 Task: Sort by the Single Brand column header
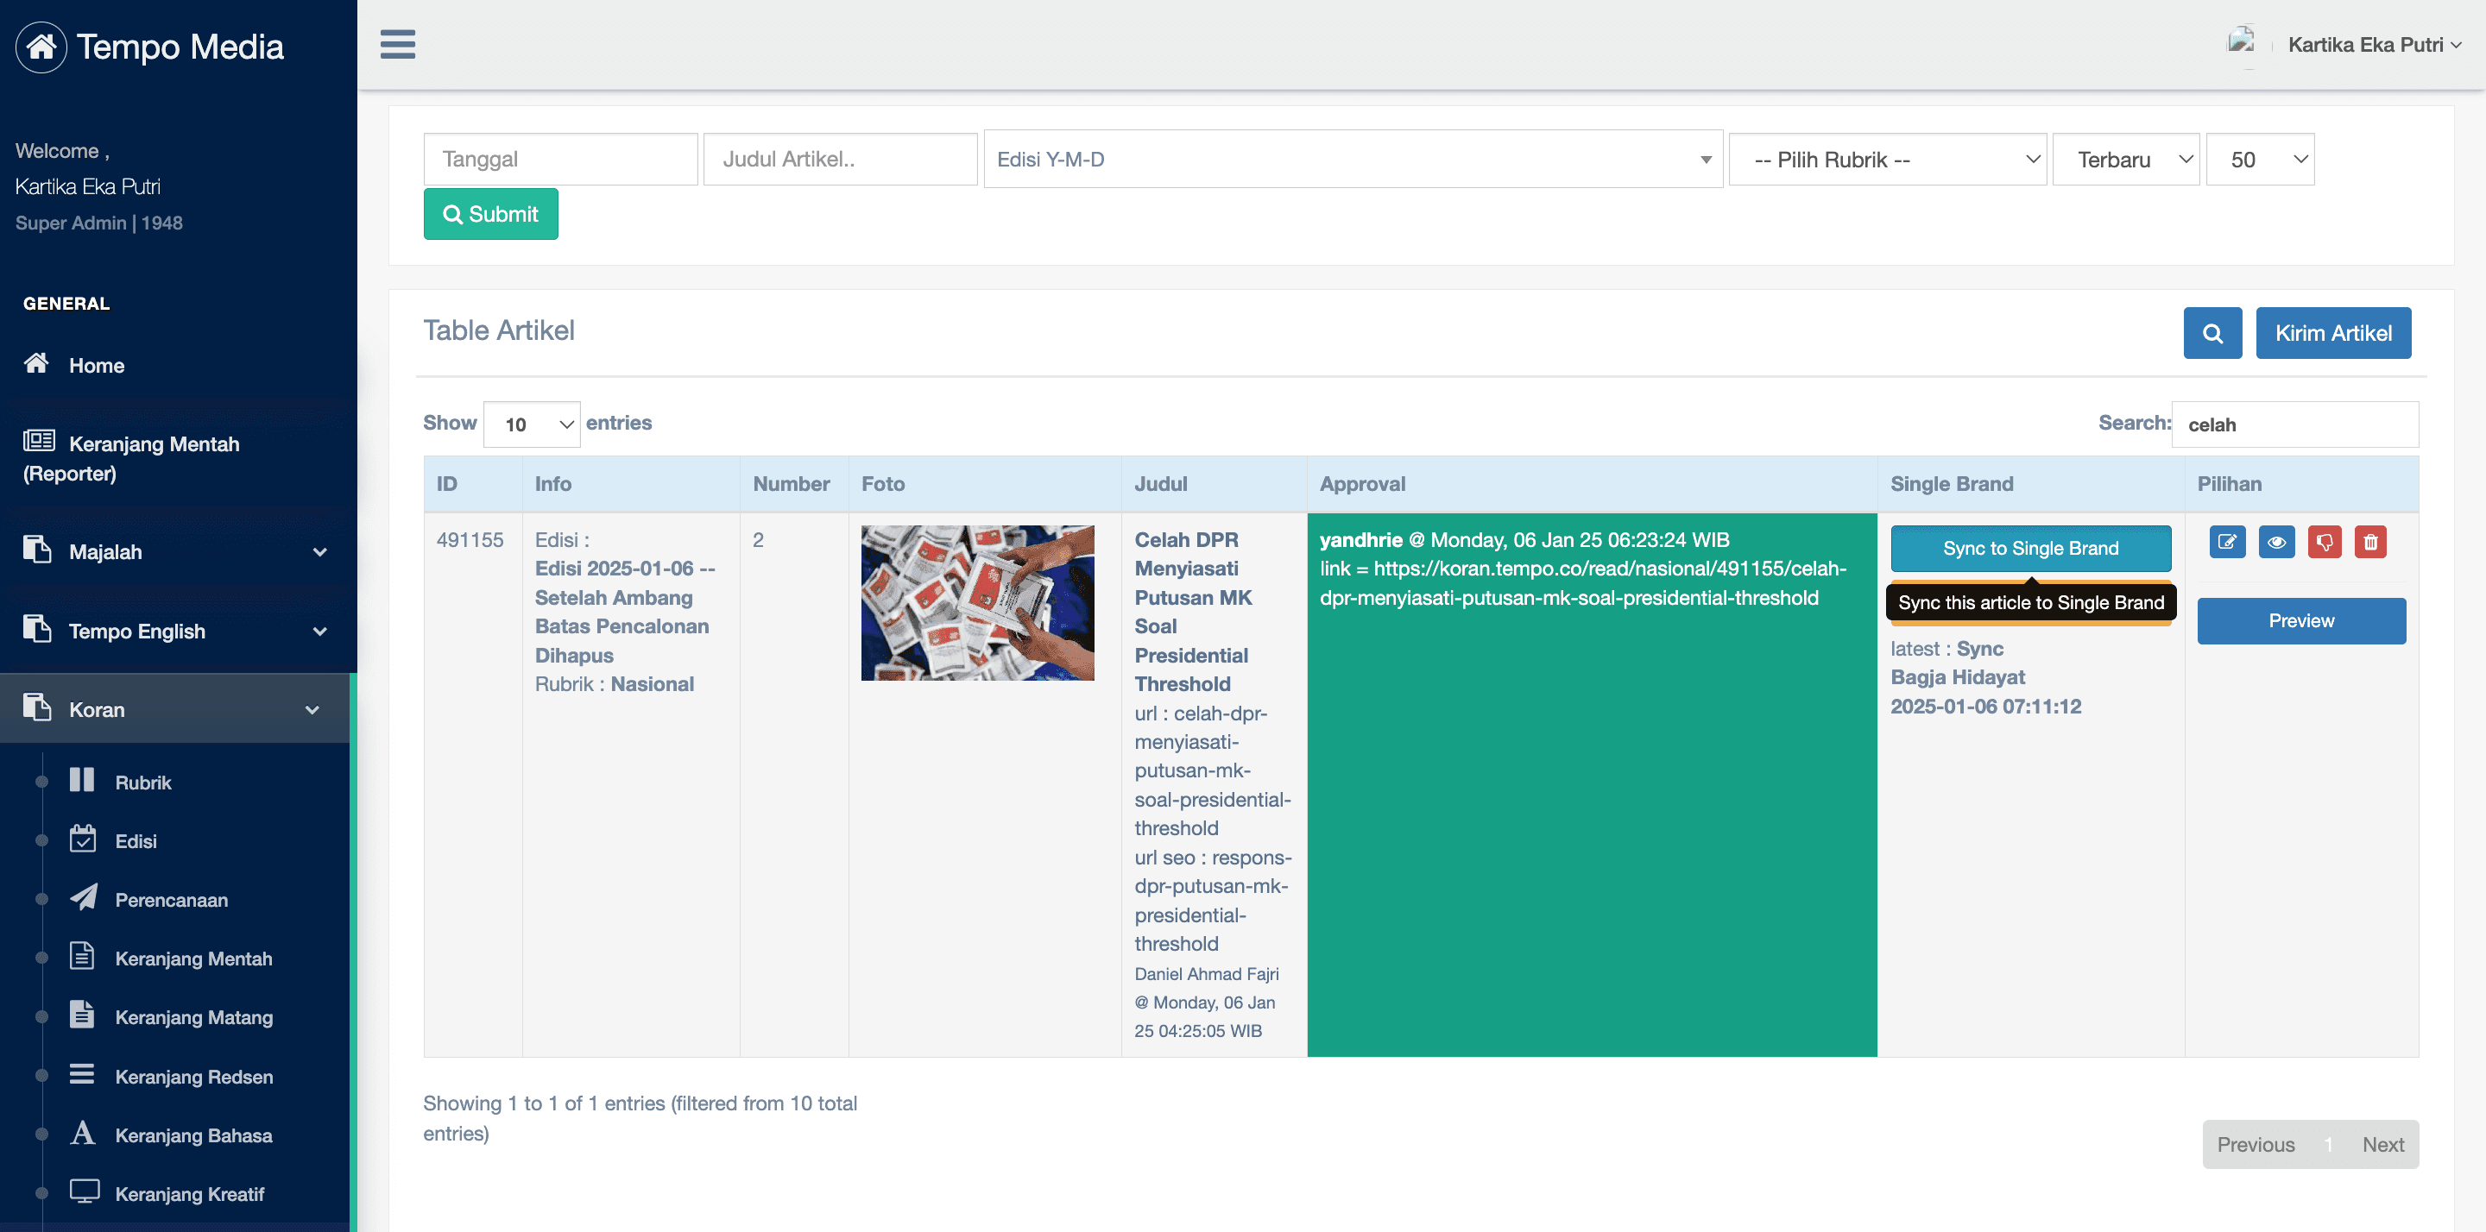(x=2030, y=483)
